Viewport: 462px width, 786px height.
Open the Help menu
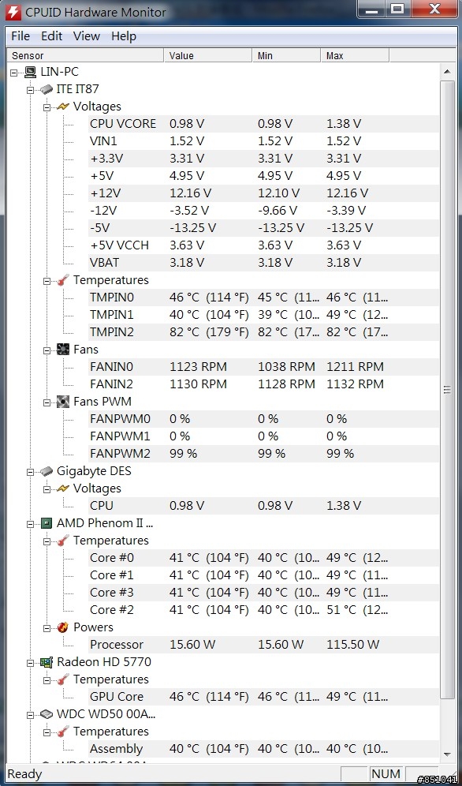pyautogui.click(x=124, y=36)
